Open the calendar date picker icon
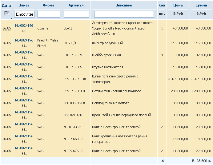This screenshot has width=213, height=165. point(7,13)
